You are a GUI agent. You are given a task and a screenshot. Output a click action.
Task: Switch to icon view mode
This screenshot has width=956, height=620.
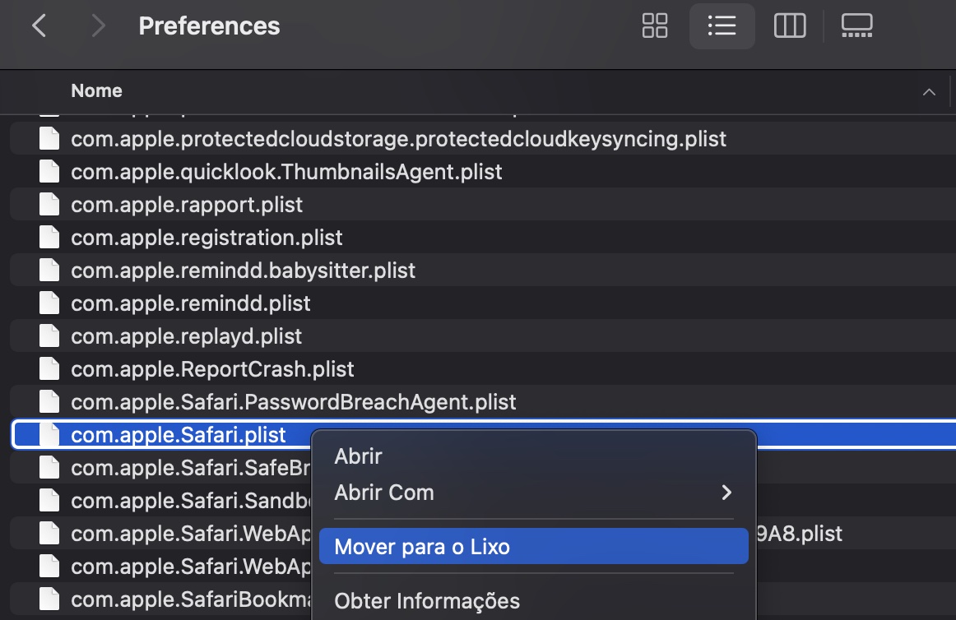point(655,25)
